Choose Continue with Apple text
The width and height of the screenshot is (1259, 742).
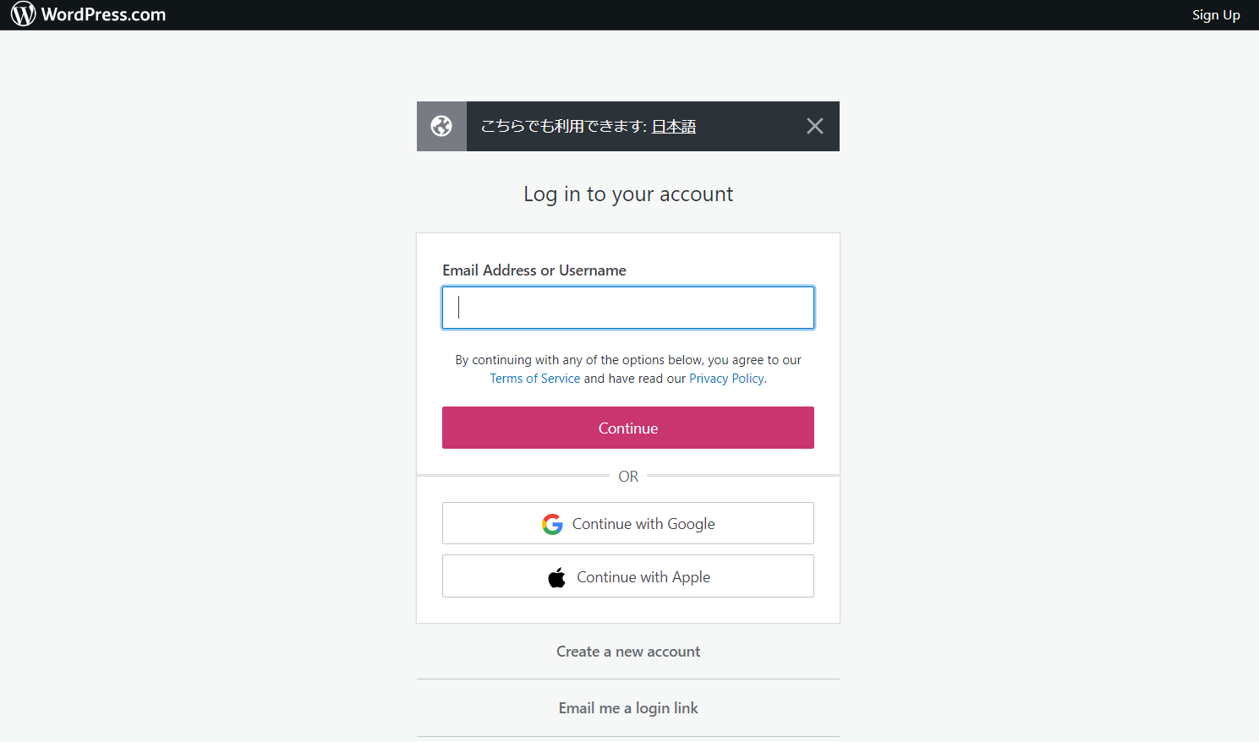643,577
